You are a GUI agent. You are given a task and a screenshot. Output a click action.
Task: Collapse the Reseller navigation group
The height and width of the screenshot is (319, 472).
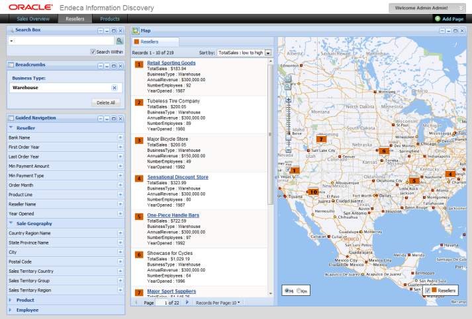[11, 127]
